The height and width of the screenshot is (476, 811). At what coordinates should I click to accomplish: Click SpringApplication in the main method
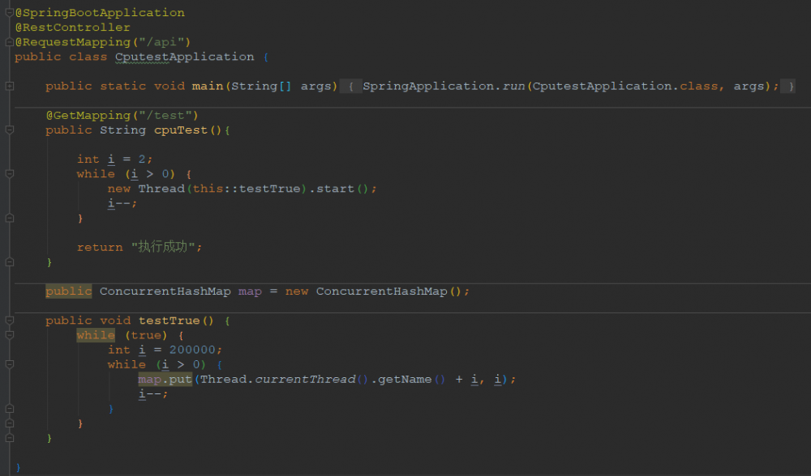click(427, 87)
